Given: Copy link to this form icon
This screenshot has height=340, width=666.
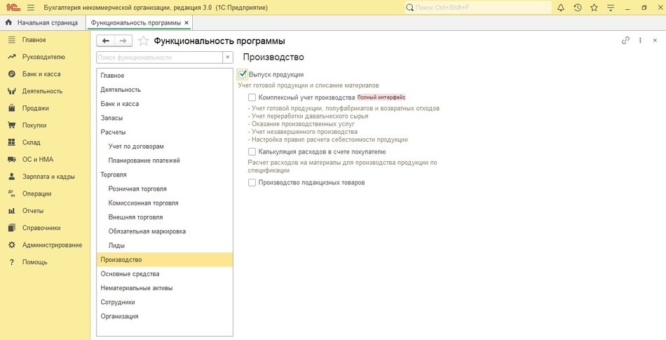Looking at the screenshot, I should (x=625, y=41).
